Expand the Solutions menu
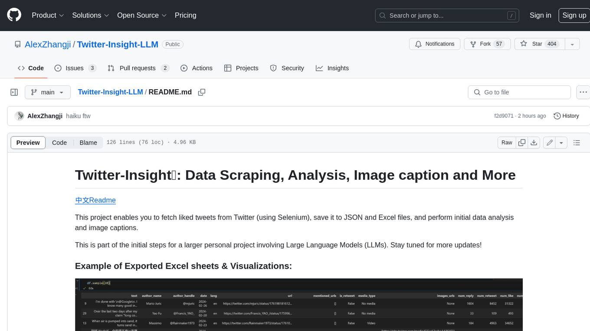The height and width of the screenshot is (331, 590). tap(90, 15)
